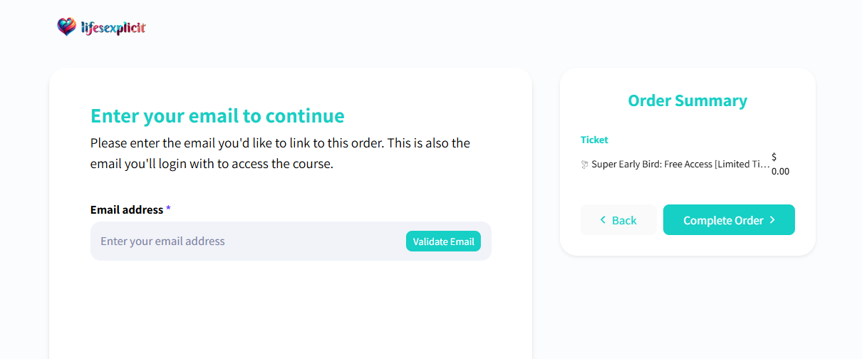Click the lifesexplicit wordmark text
This screenshot has height=359, width=862.
pos(113,28)
